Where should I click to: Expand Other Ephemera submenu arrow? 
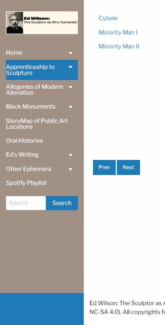71,169
